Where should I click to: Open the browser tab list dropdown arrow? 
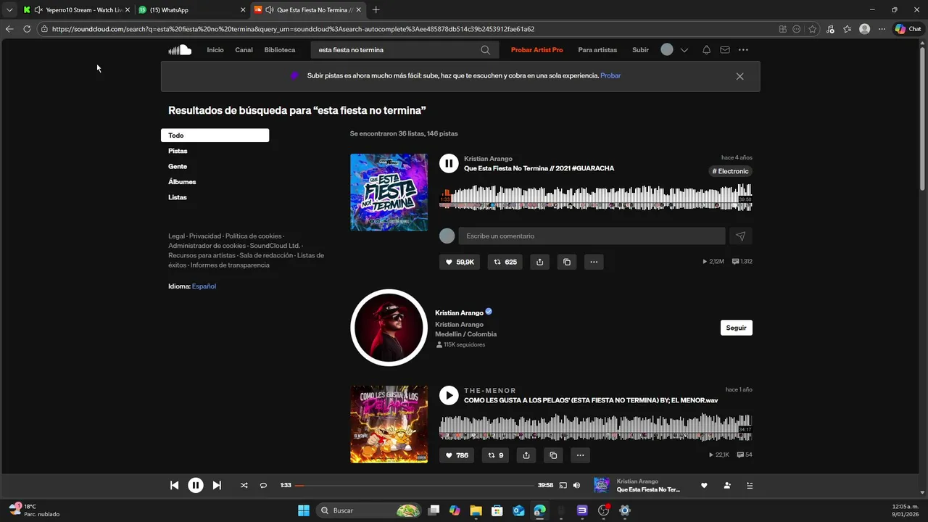pyautogui.click(x=9, y=9)
